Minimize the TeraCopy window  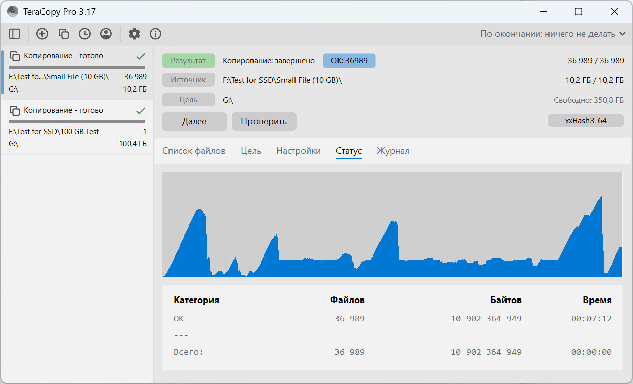click(544, 11)
